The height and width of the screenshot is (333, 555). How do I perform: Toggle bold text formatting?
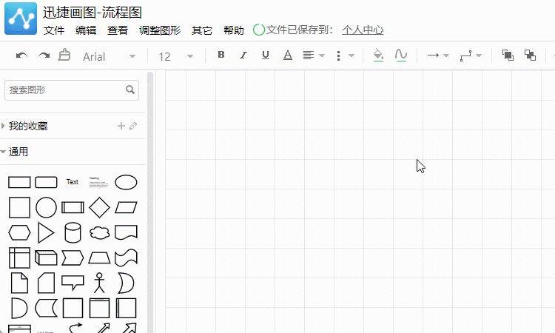(221, 55)
